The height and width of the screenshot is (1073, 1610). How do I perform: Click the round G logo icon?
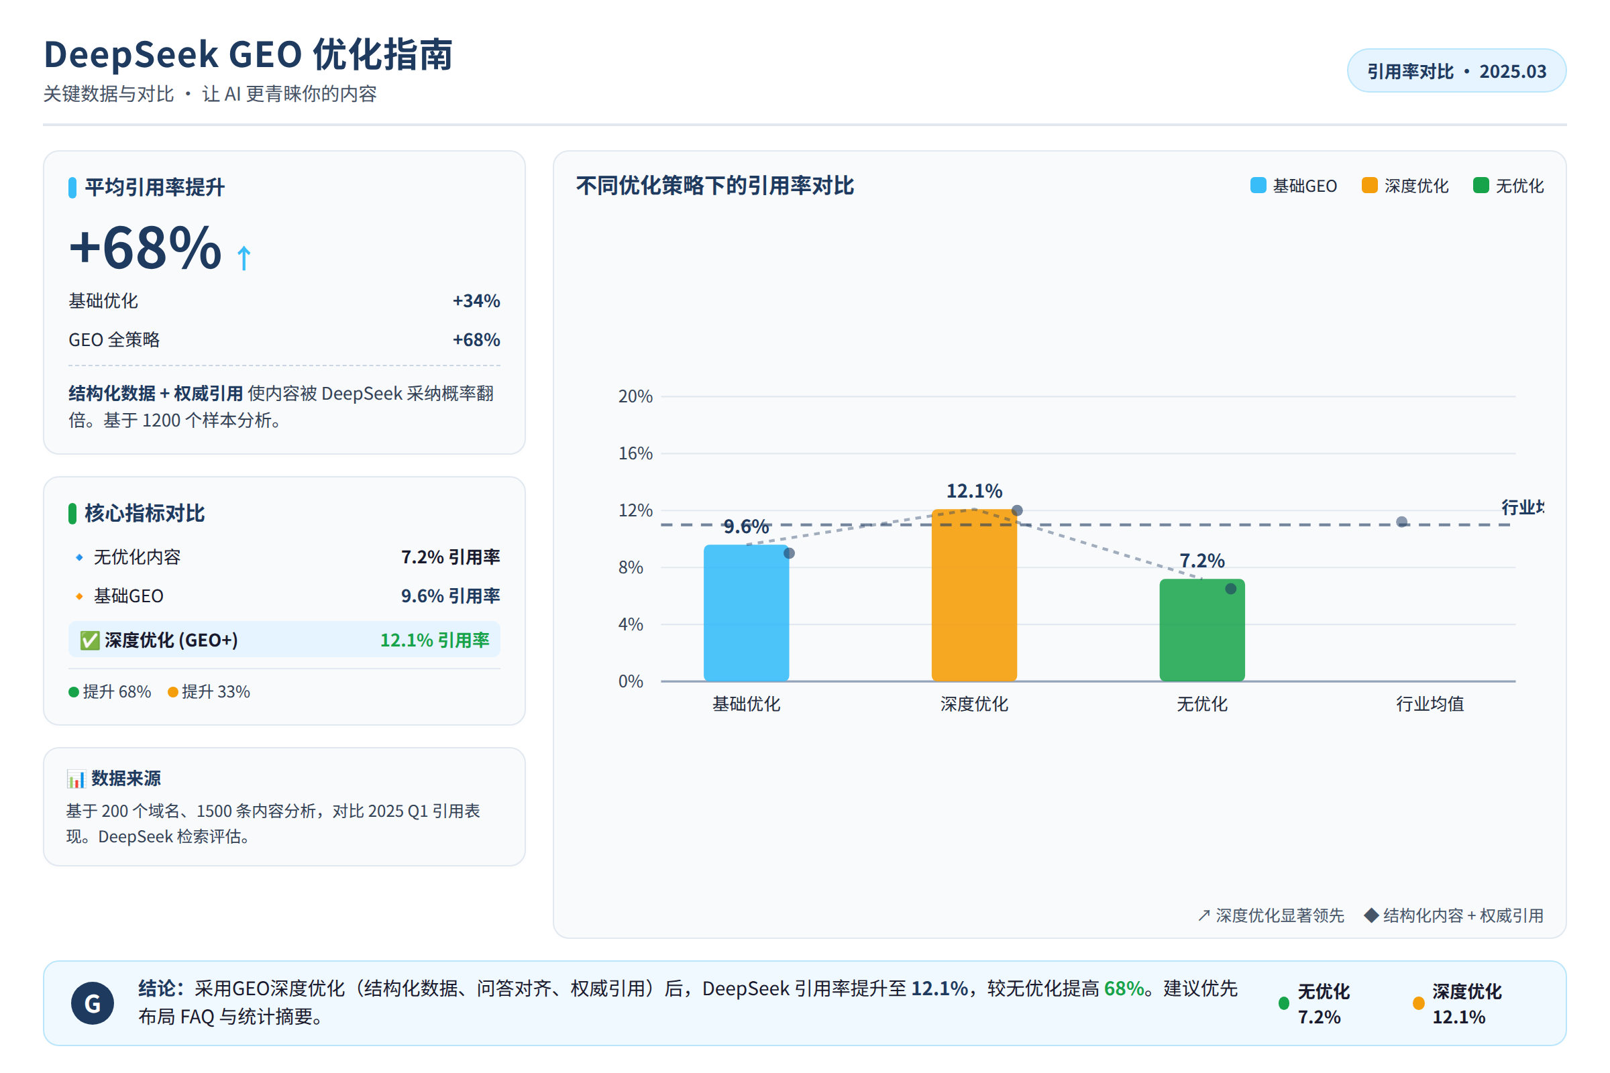point(93,1003)
